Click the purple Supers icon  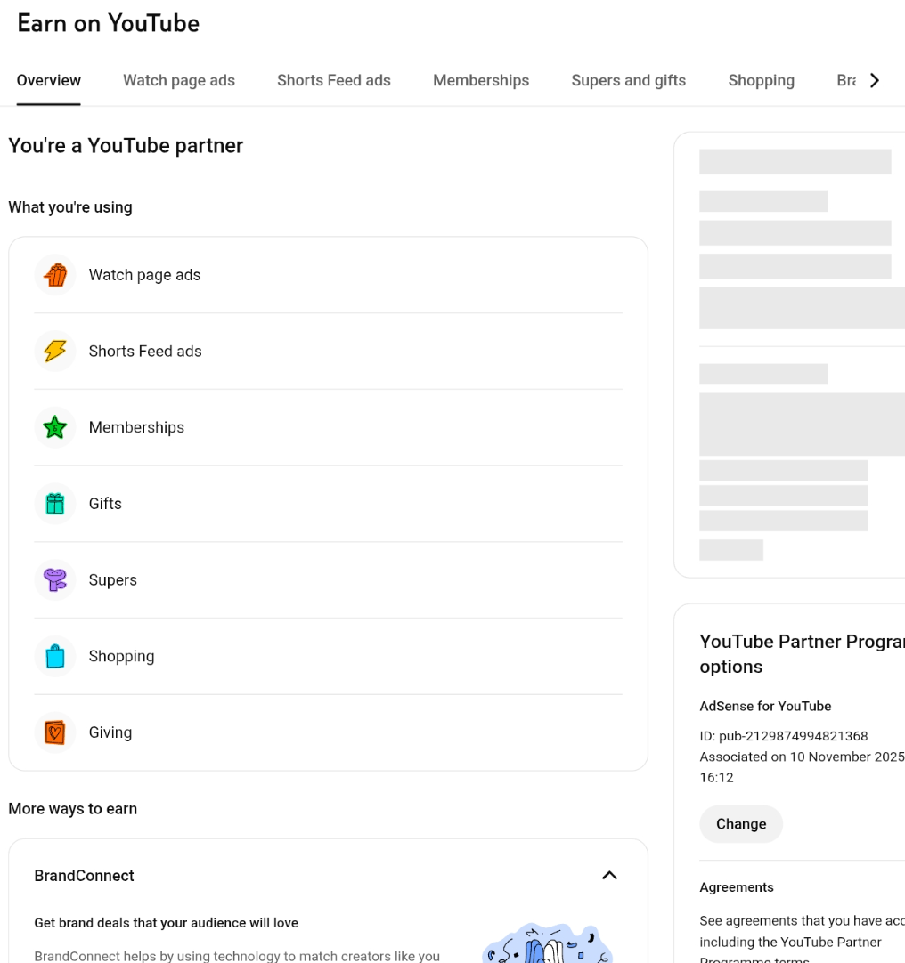[55, 580]
